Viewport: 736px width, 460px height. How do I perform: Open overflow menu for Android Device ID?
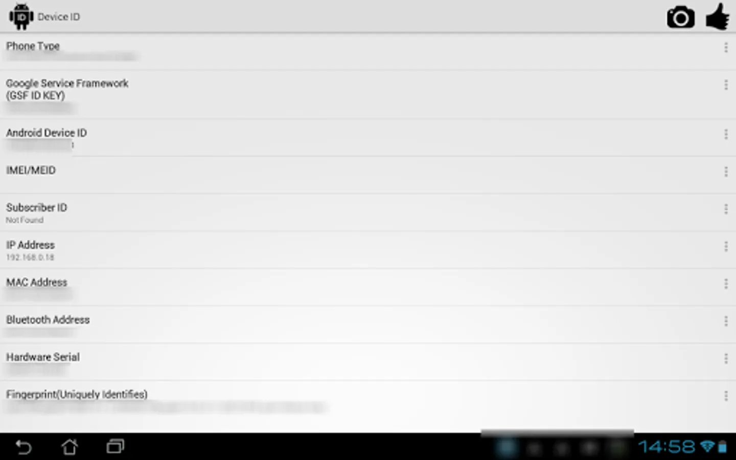pyautogui.click(x=726, y=134)
